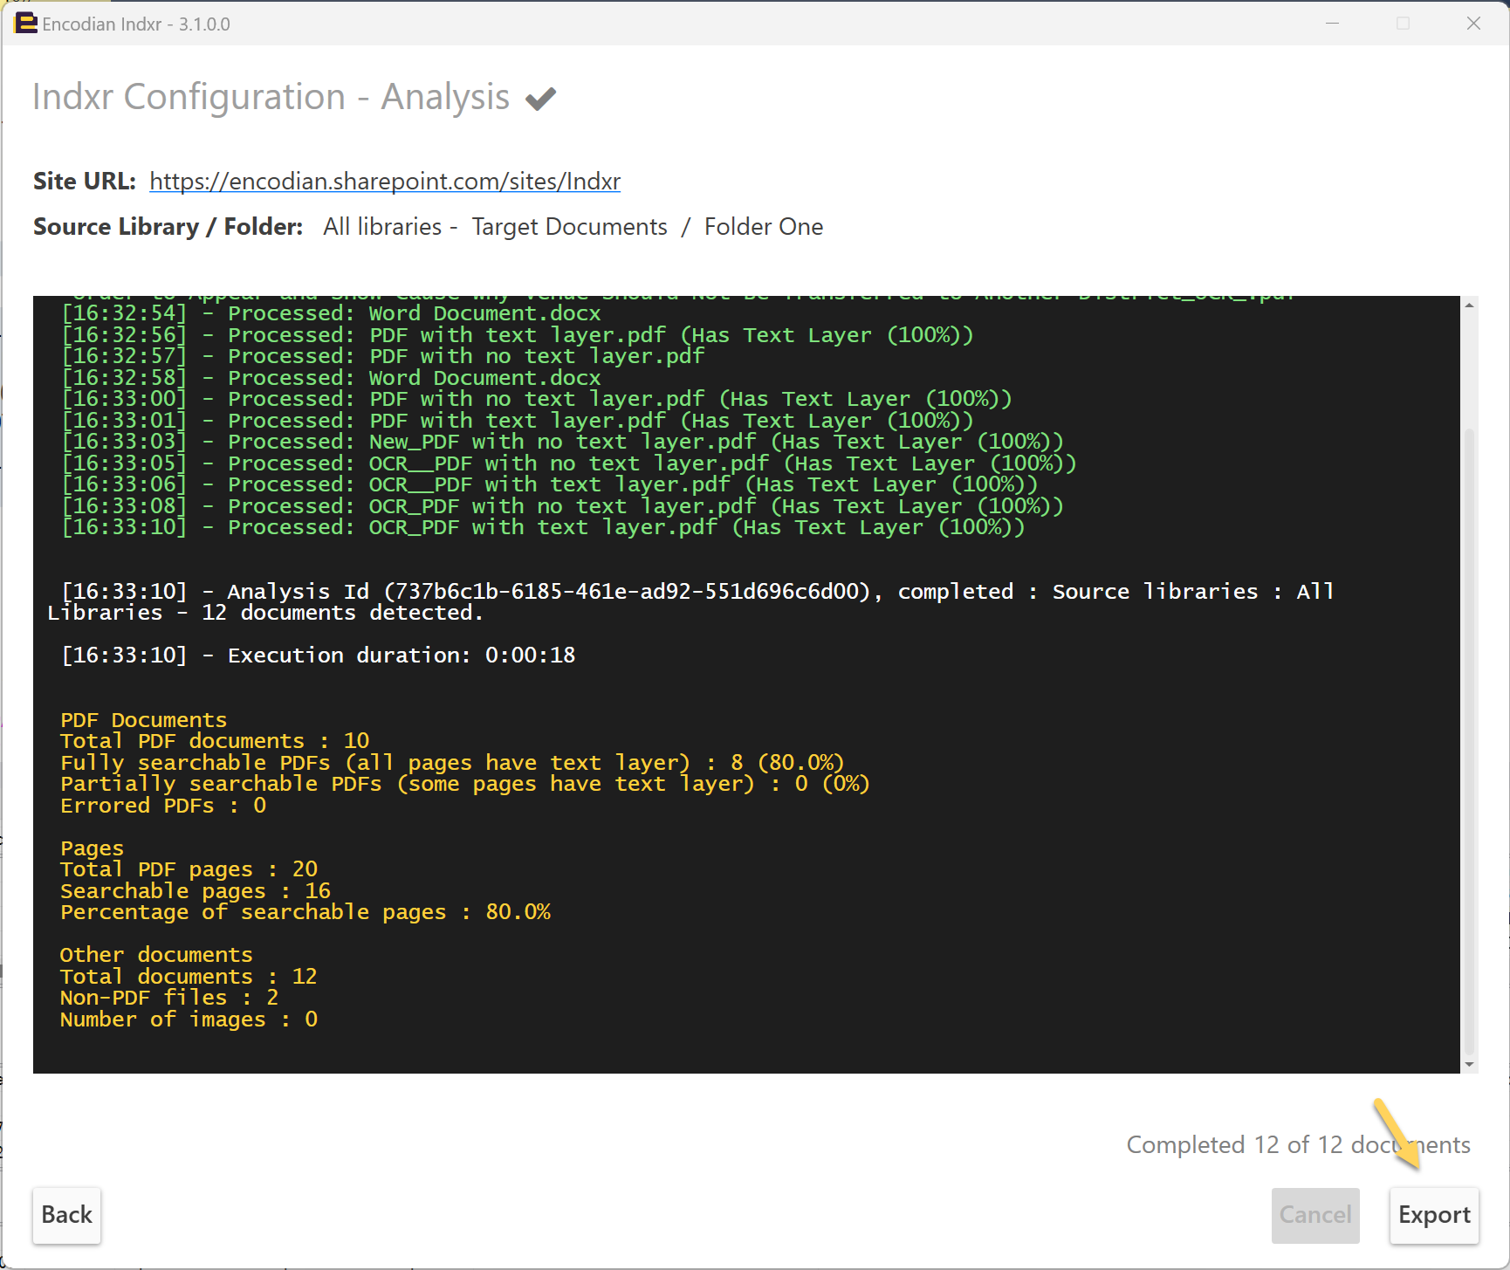1510x1270 pixels.
Task: Click the 'Pages' section heading
Action: pos(92,848)
